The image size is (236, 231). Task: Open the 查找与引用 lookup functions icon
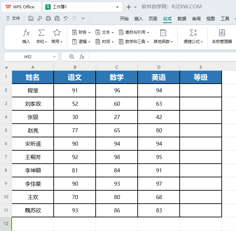coord(121,32)
